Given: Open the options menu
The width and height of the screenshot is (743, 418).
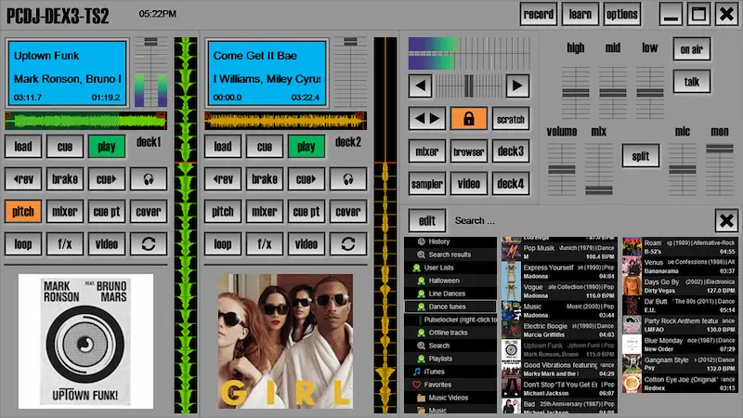Looking at the screenshot, I should [x=622, y=15].
